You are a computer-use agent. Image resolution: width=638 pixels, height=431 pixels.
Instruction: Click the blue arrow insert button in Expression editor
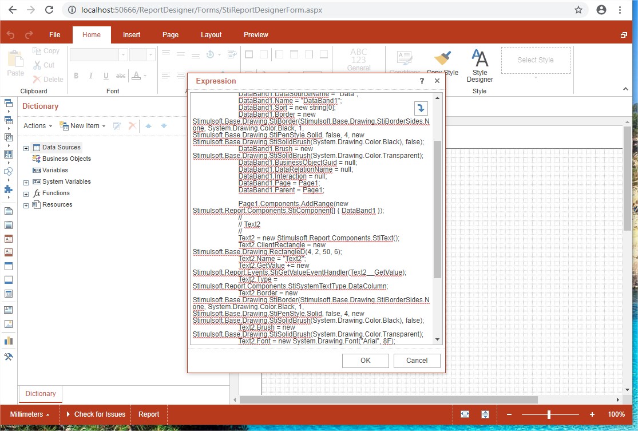pyautogui.click(x=421, y=108)
